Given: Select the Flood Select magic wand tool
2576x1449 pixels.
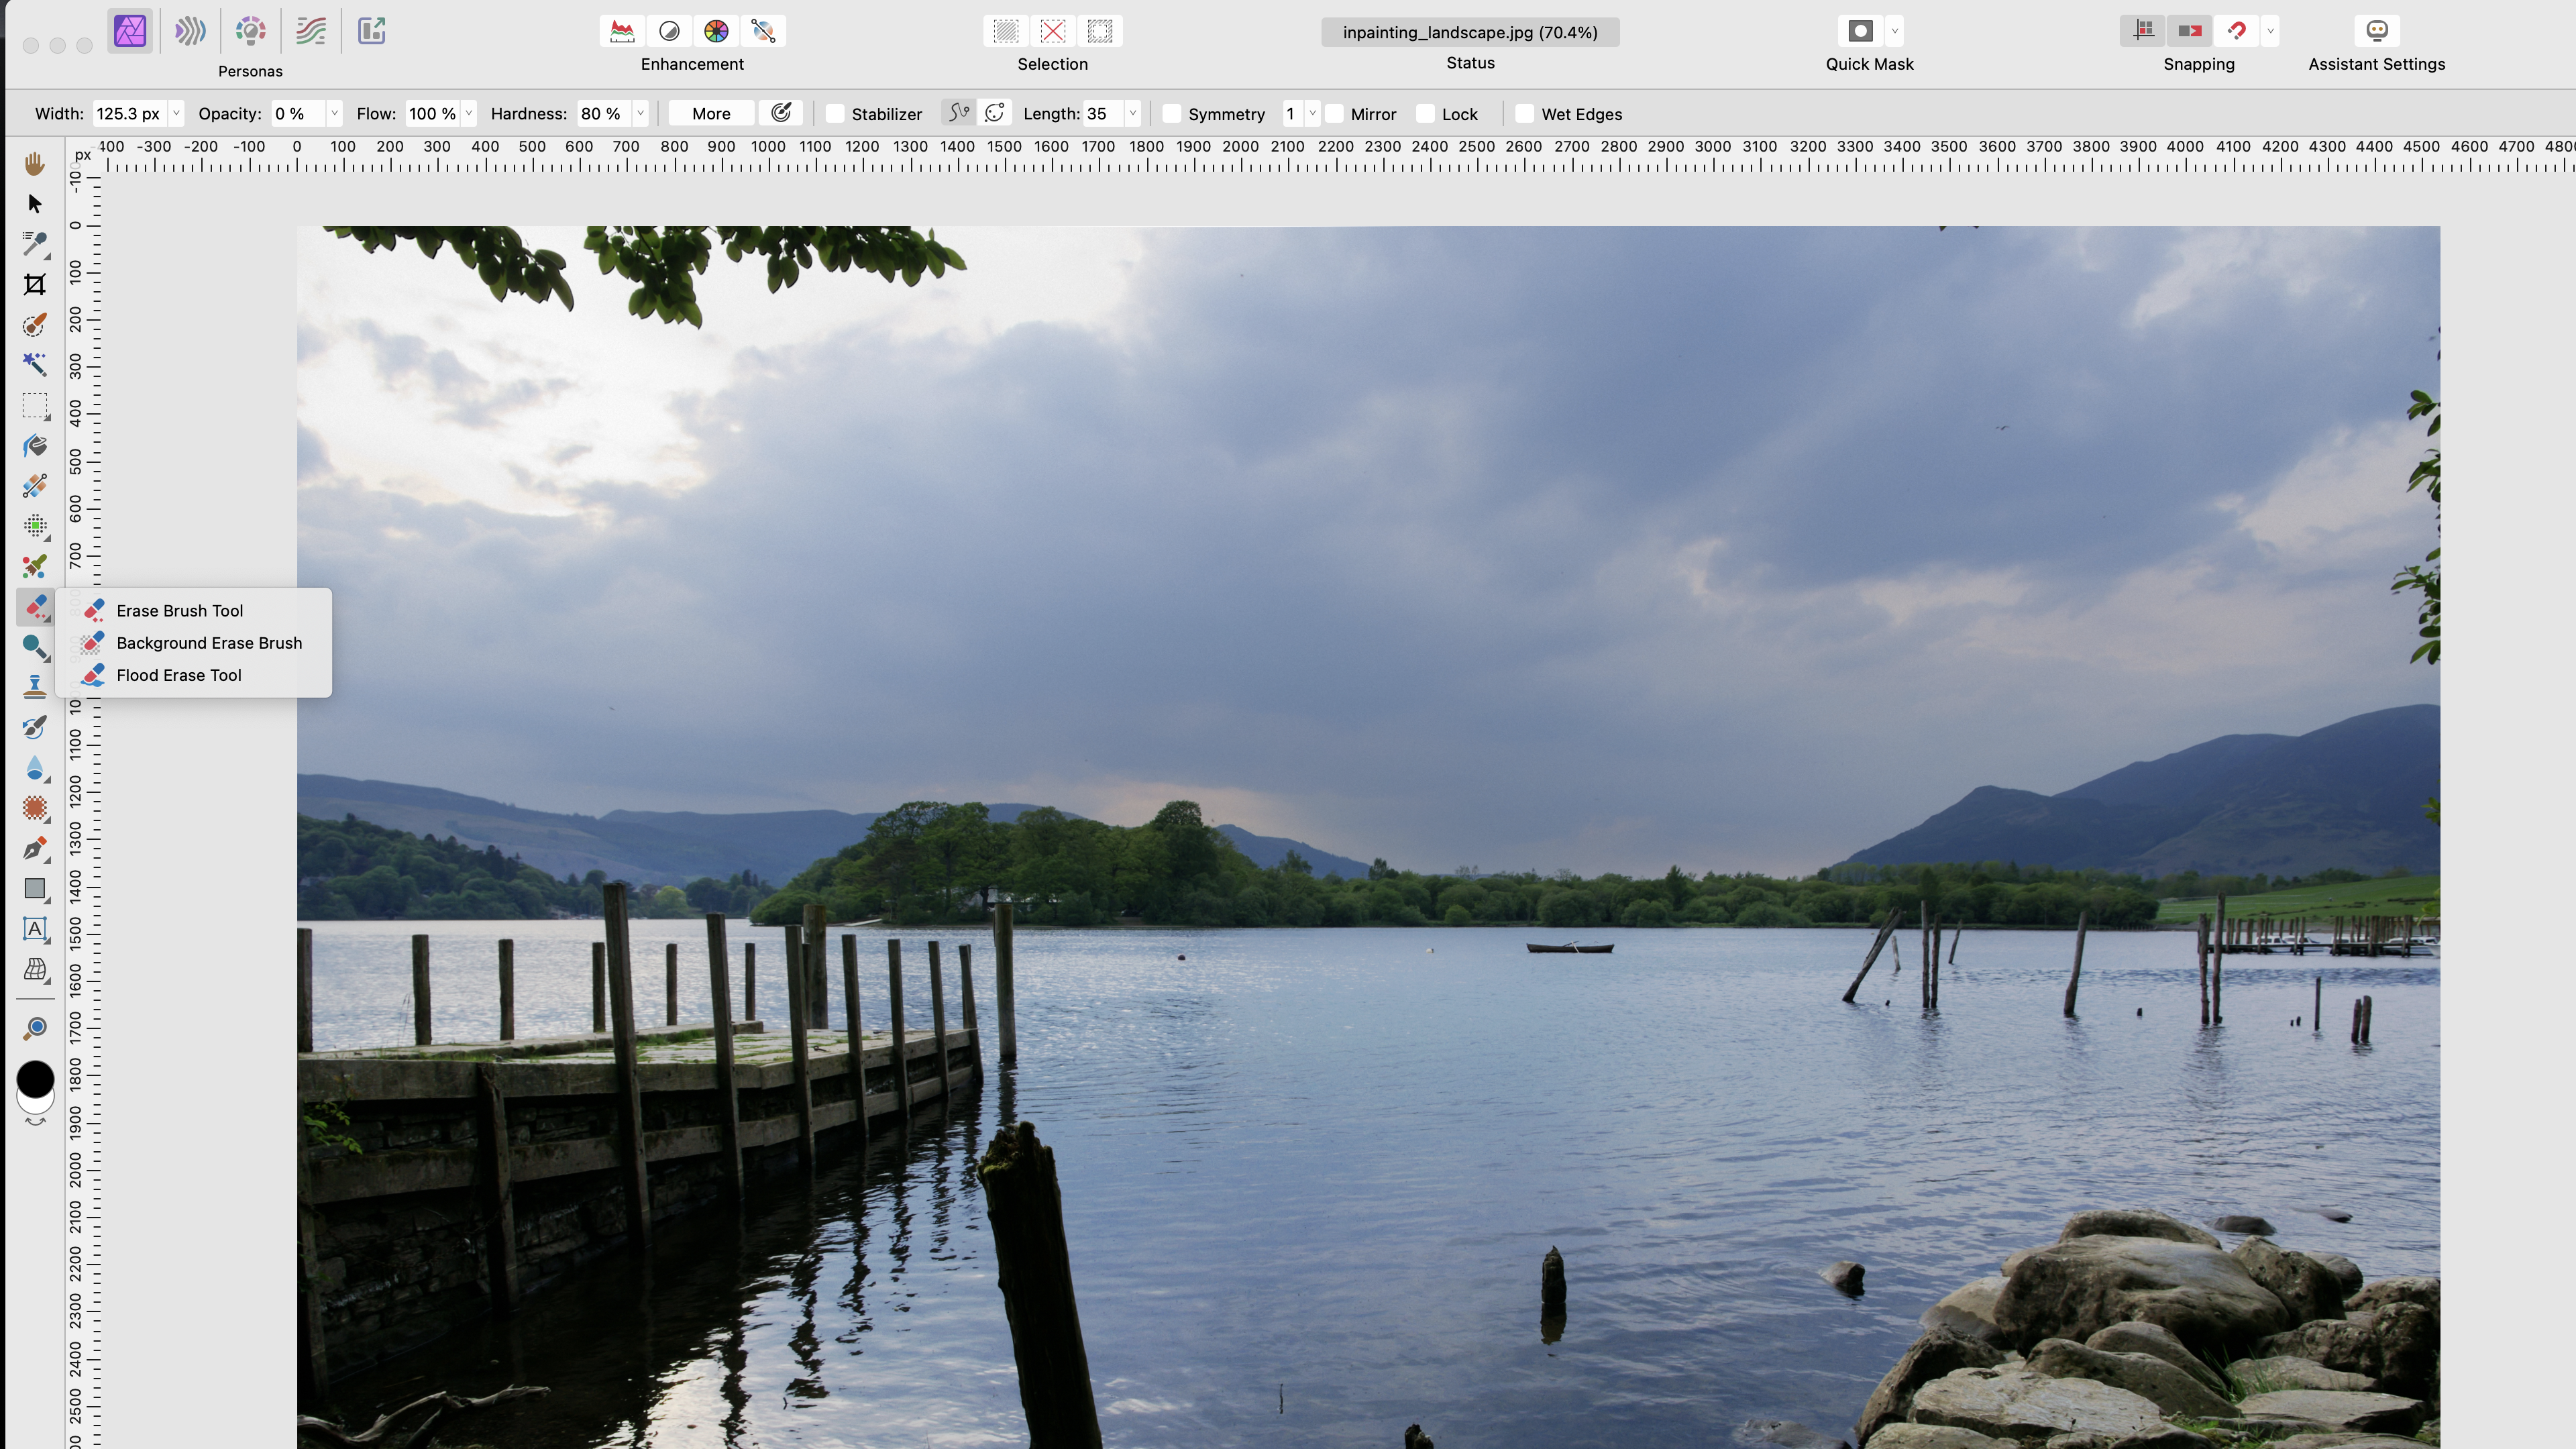Looking at the screenshot, I should [35, 365].
